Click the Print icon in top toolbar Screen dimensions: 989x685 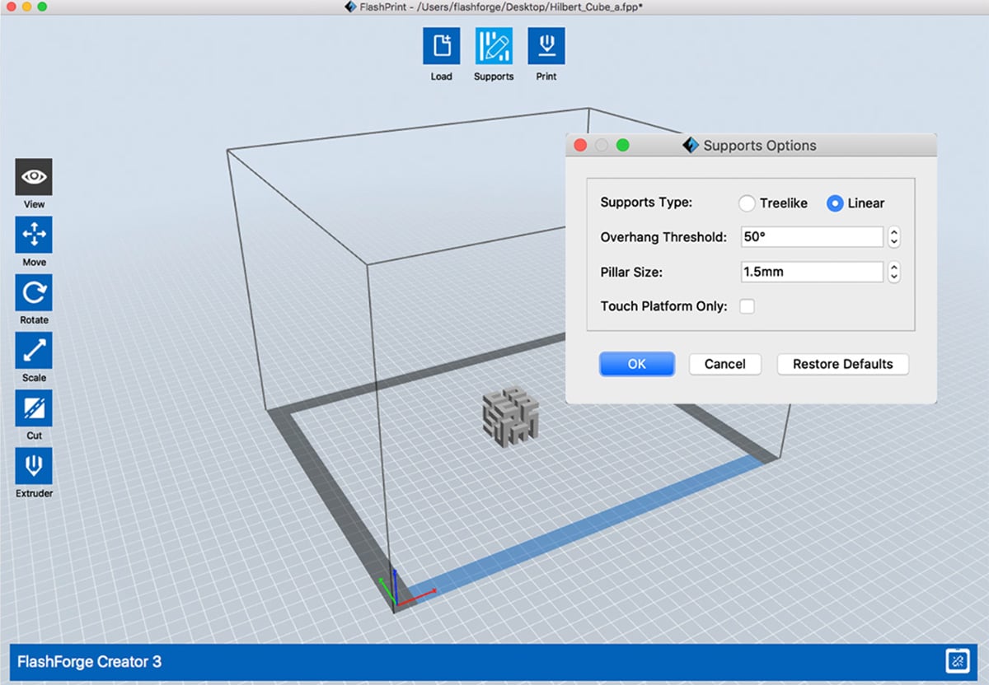tap(546, 46)
